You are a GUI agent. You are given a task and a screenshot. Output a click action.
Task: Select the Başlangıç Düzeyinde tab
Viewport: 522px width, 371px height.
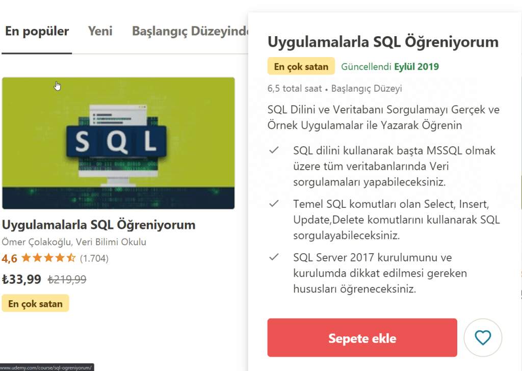(x=190, y=31)
